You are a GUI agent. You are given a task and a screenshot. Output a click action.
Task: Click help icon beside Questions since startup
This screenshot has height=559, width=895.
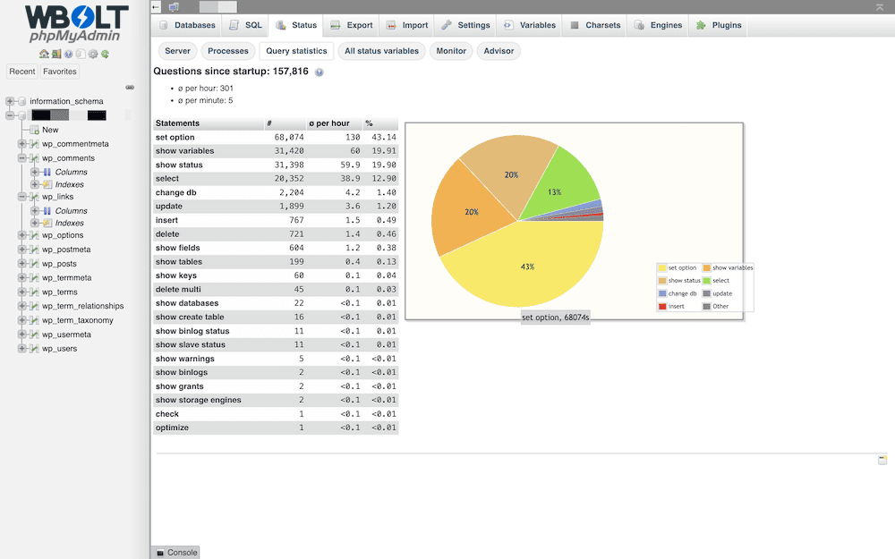(320, 72)
